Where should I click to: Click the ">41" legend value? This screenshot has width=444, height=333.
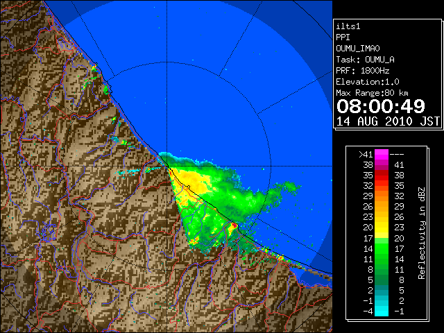tap(366, 154)
